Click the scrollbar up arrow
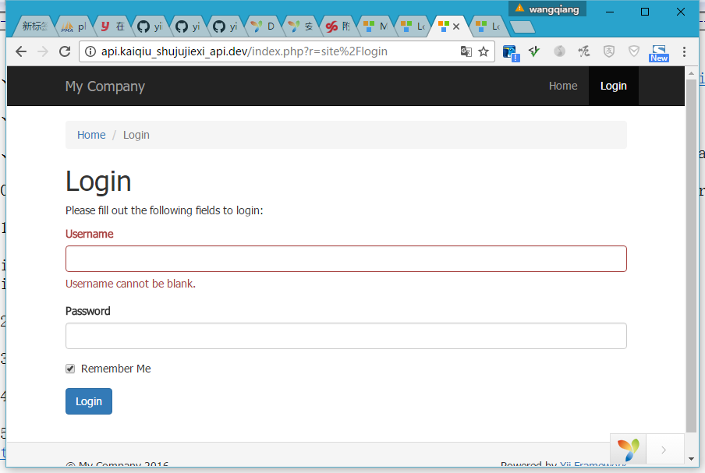Screen dimensions: 705x473 pyautogui.click(x=691, y=72)
